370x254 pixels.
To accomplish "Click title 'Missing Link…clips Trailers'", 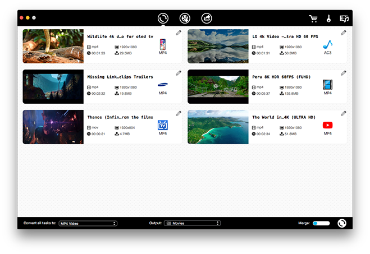I will point(120,77).
